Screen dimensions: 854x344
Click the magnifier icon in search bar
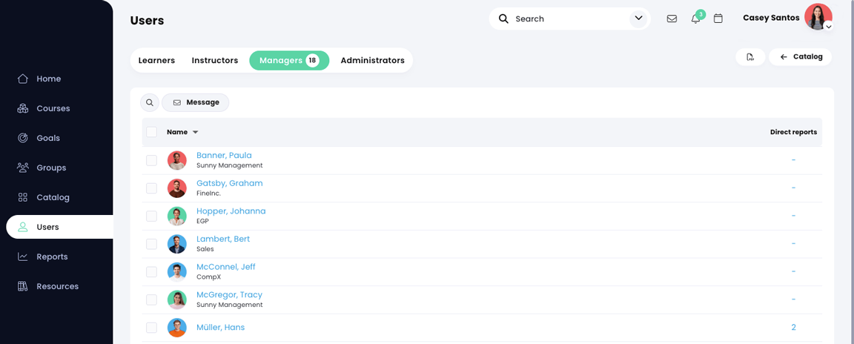504,19
